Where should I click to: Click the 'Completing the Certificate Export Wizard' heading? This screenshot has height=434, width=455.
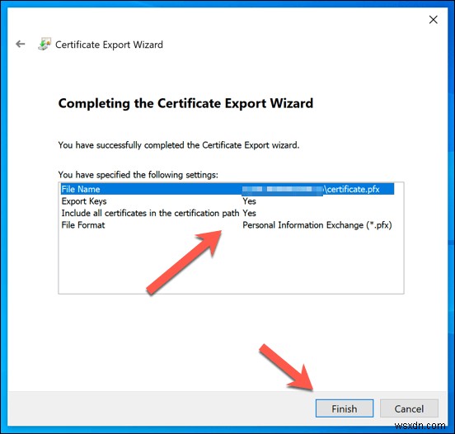coord(185,103)
